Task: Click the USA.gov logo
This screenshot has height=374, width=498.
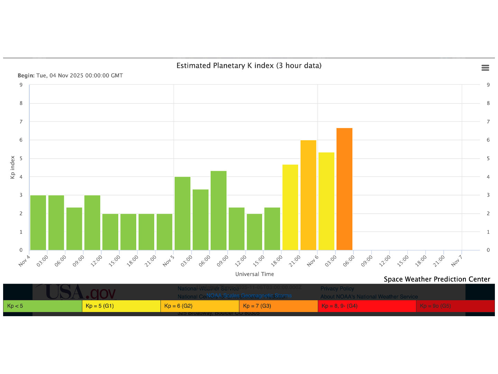Action: point(77,292)
